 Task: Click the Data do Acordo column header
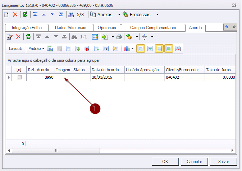tap(107, 70)
